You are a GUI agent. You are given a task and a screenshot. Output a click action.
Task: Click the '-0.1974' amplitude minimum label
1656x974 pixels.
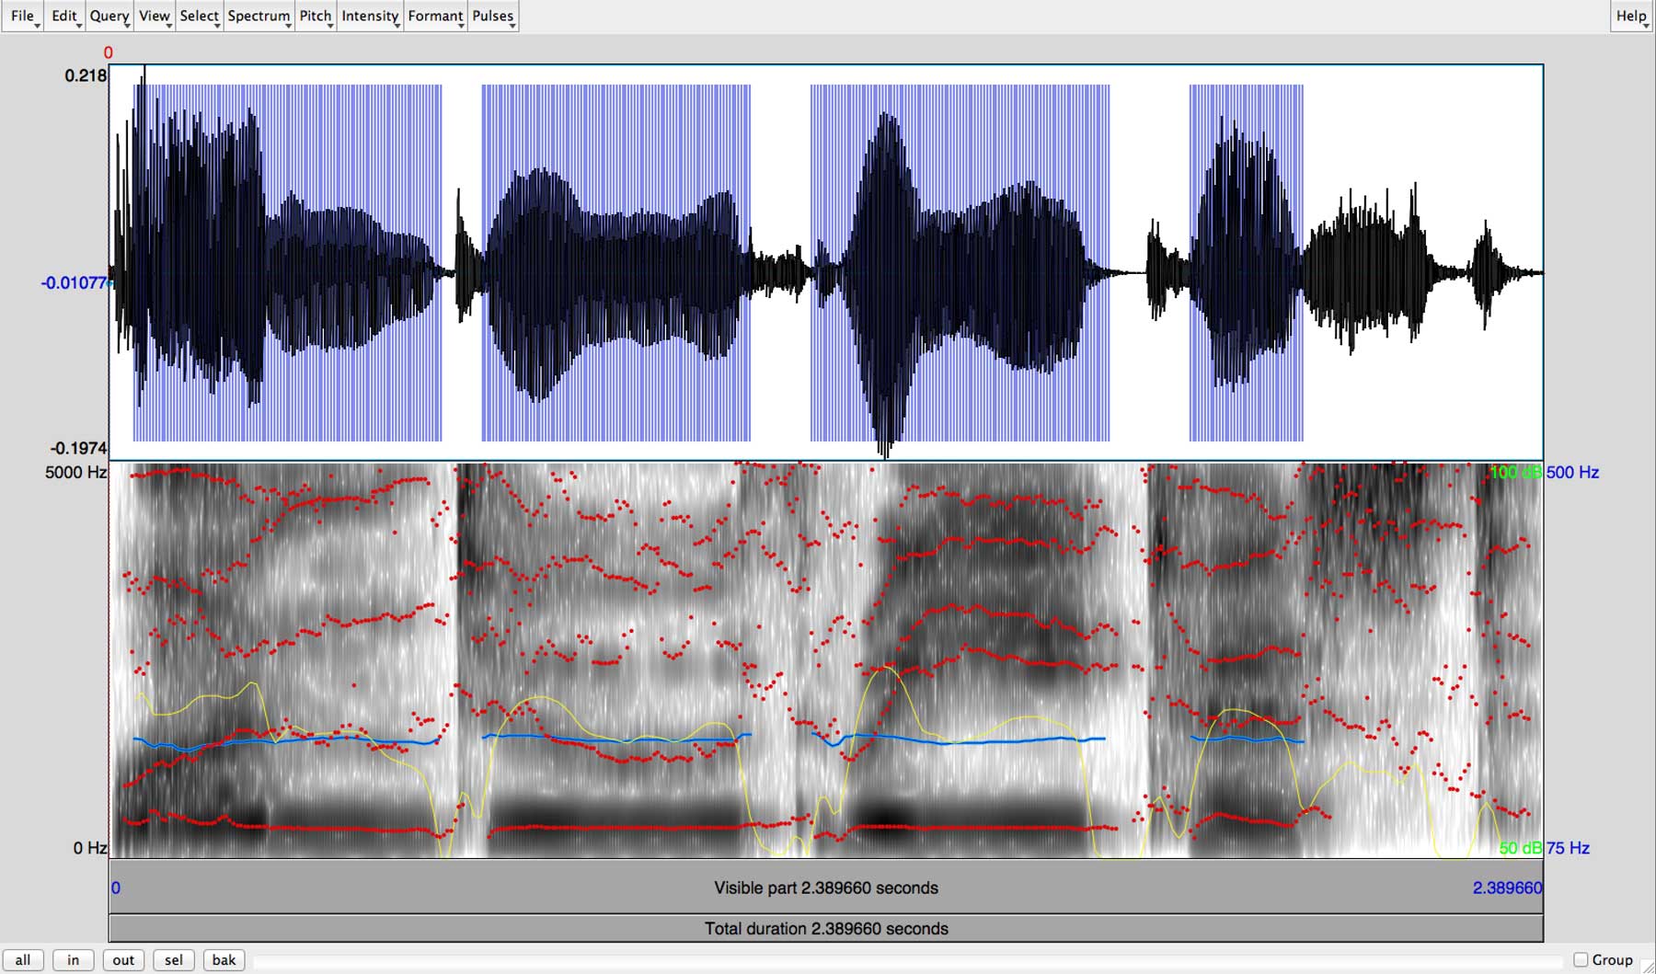[78, 449]
